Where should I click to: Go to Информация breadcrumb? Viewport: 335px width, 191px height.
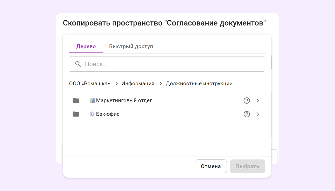coord(138,84)
